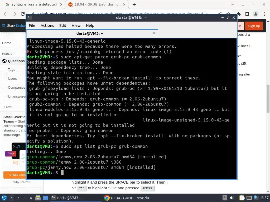Viewport: 270px width, 202px height.
Task: Click the removable media eject tray icon
Action: (225, 198)
